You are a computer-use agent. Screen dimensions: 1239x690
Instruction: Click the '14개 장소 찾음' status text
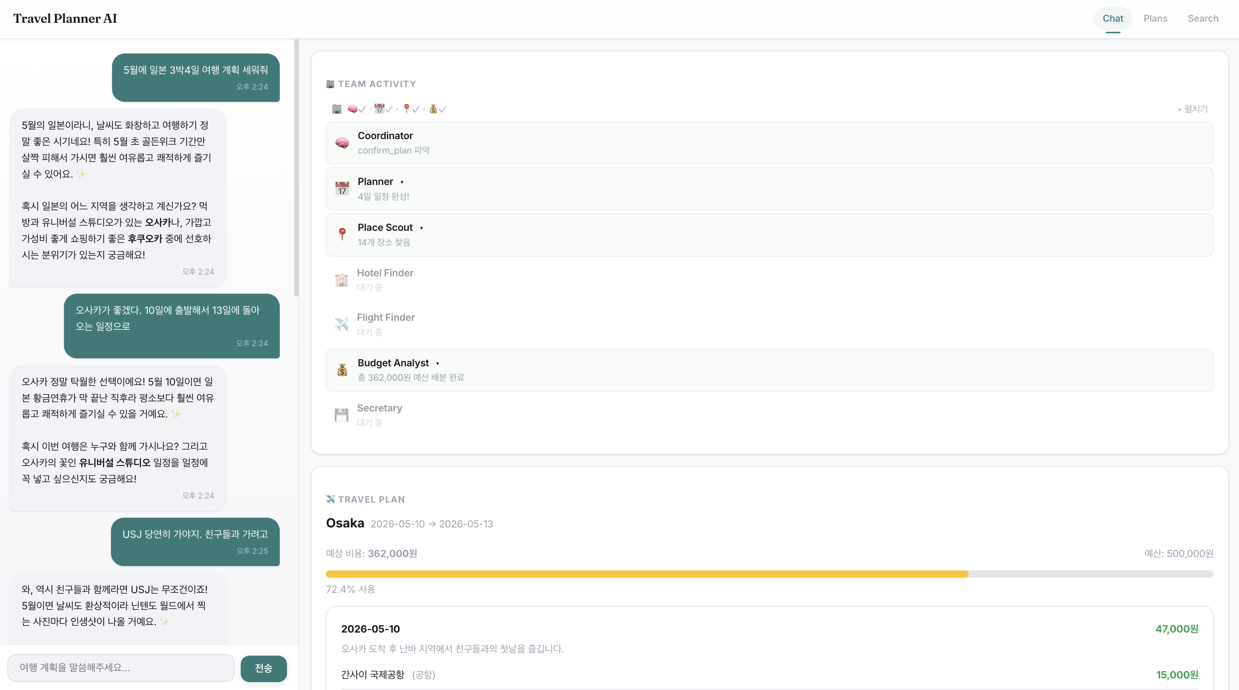pyautogui.click(x=384, y=242)
